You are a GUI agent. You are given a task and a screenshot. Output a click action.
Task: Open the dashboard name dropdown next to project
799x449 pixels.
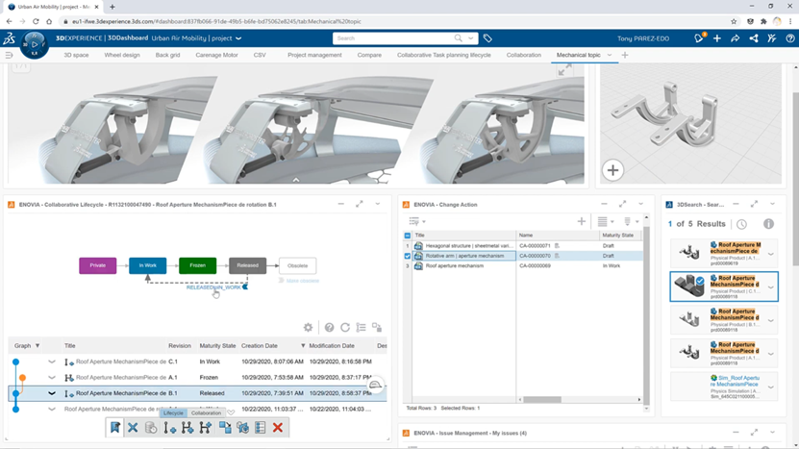click(x=238, y=38)
